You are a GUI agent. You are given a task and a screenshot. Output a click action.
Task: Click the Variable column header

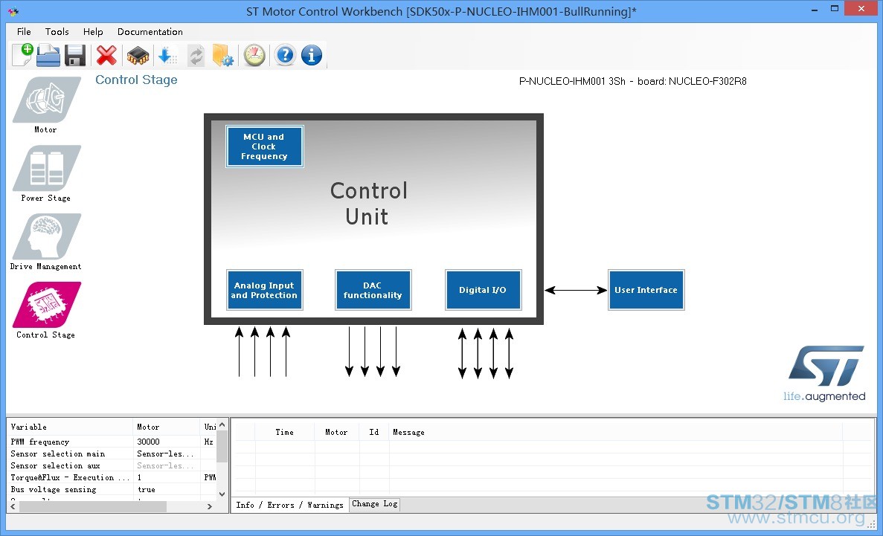[71, 427]
